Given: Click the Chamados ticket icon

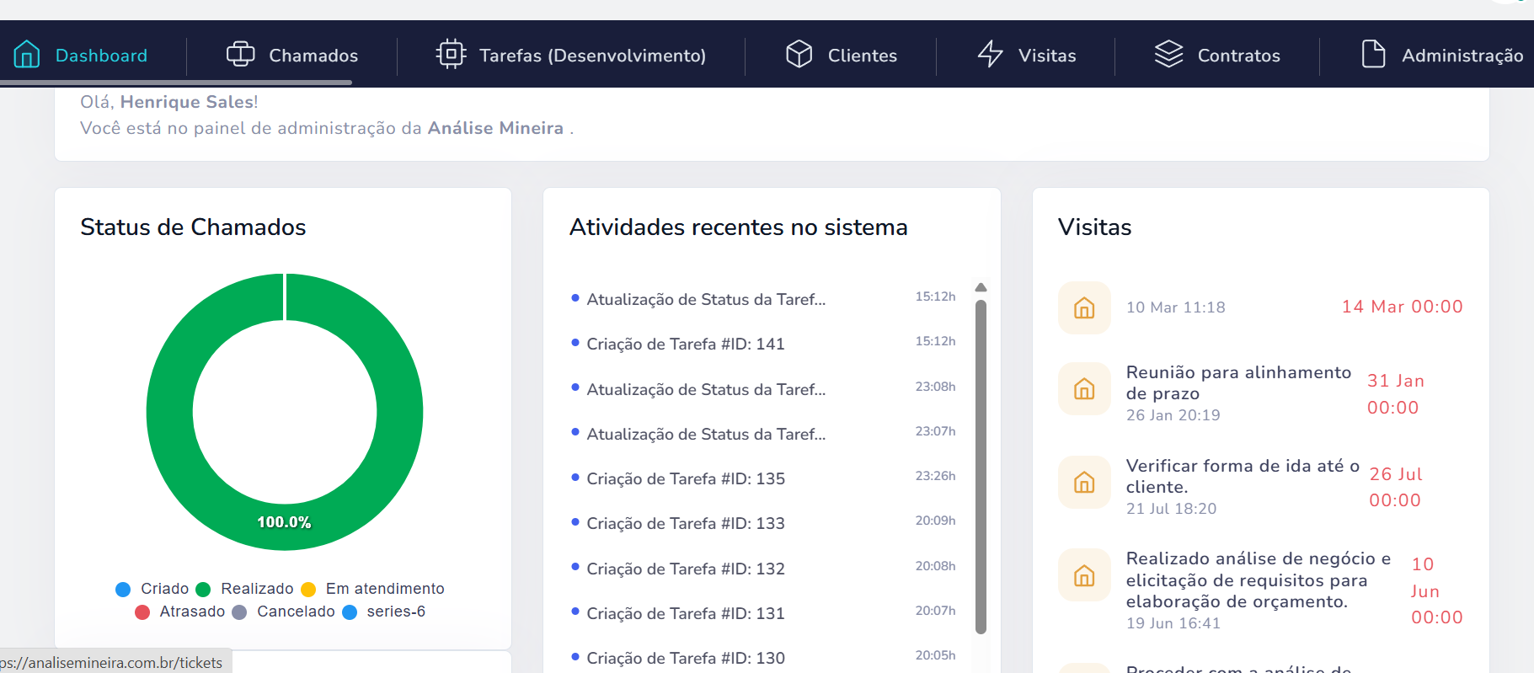Looking at the screenshot, I should click(x=240, y=55).
